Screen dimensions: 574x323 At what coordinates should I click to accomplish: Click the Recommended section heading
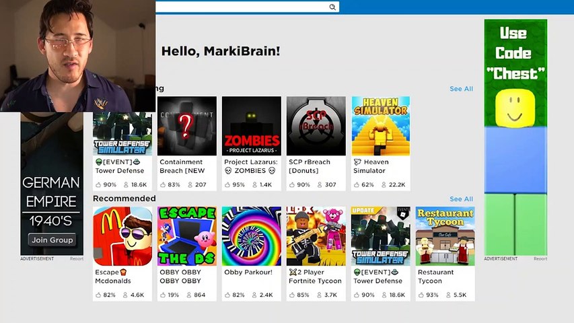tap(124, 199)
